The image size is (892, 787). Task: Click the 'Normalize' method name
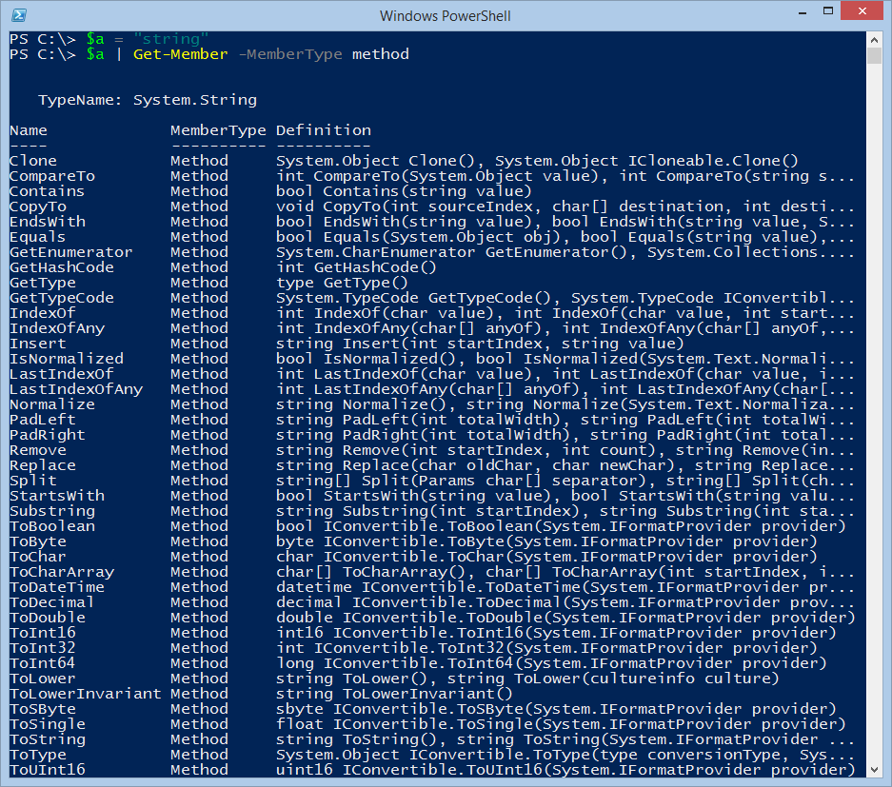click(52, 404)
